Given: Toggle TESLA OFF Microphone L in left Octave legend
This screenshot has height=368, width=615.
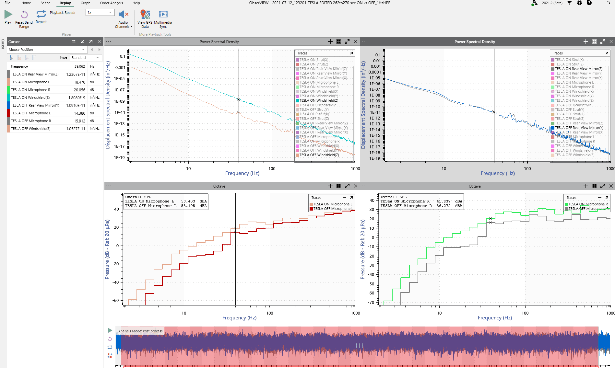Looking at the screenshot, I should [331, 209].
